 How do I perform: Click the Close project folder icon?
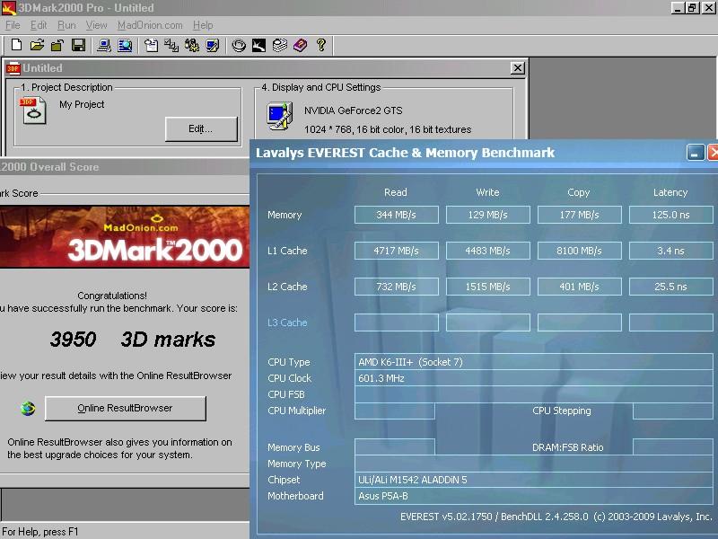click(x=57, y=45)
